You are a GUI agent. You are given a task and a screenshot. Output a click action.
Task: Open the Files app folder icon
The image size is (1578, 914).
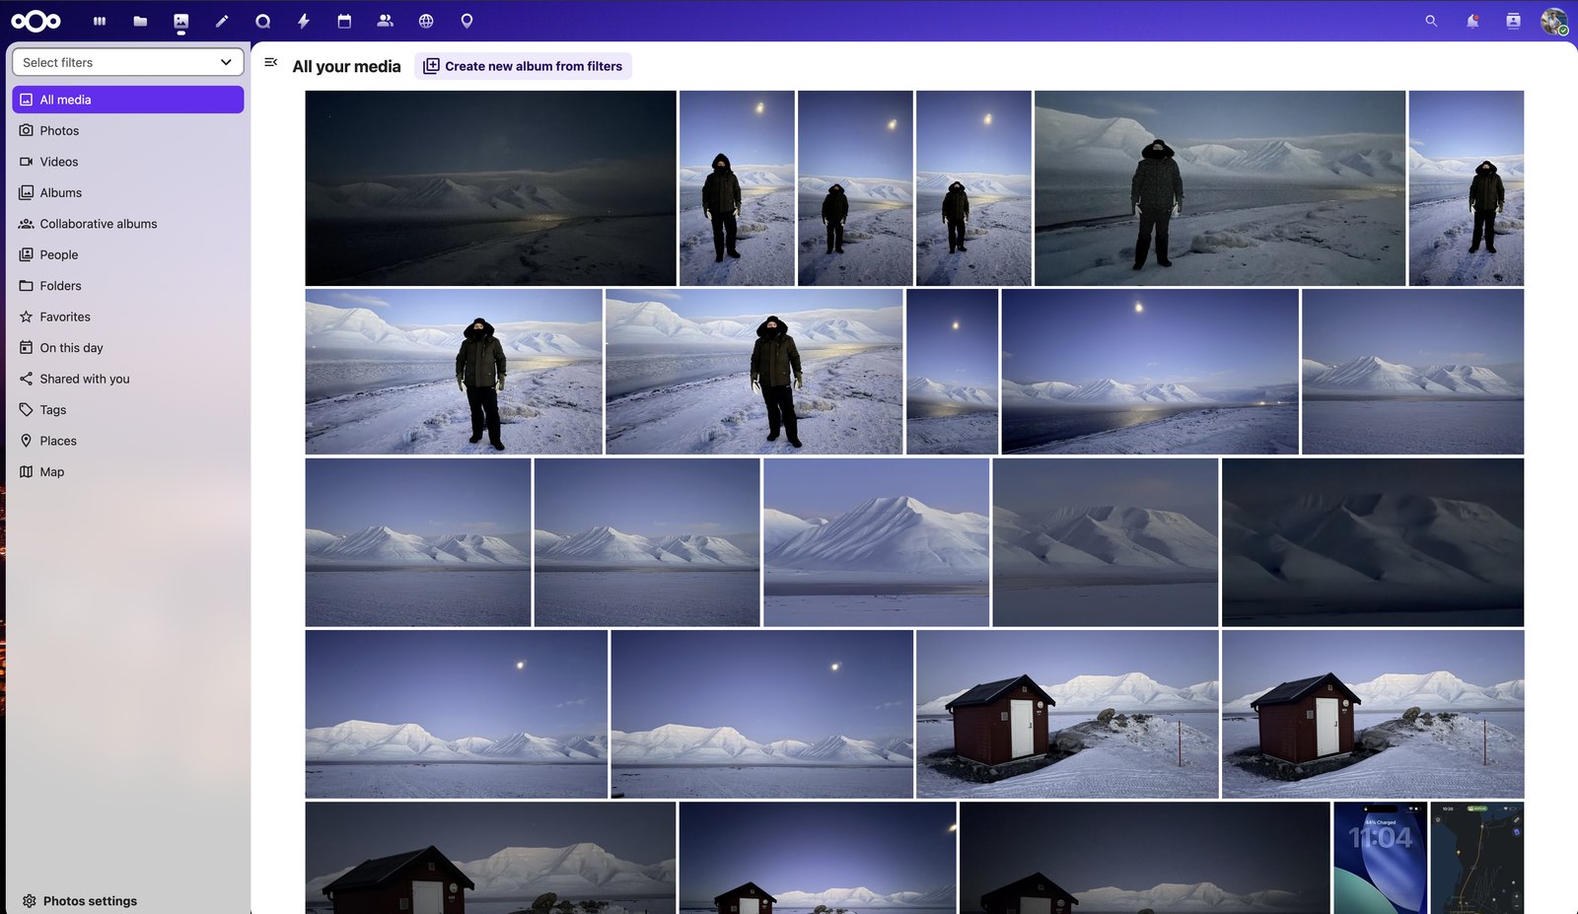(x=140, y=21)
